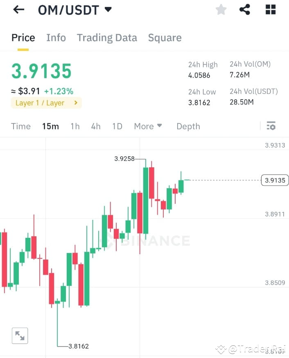289x358 pixels.
Task: Select the 1h interval button
Action: coord(75,126)
